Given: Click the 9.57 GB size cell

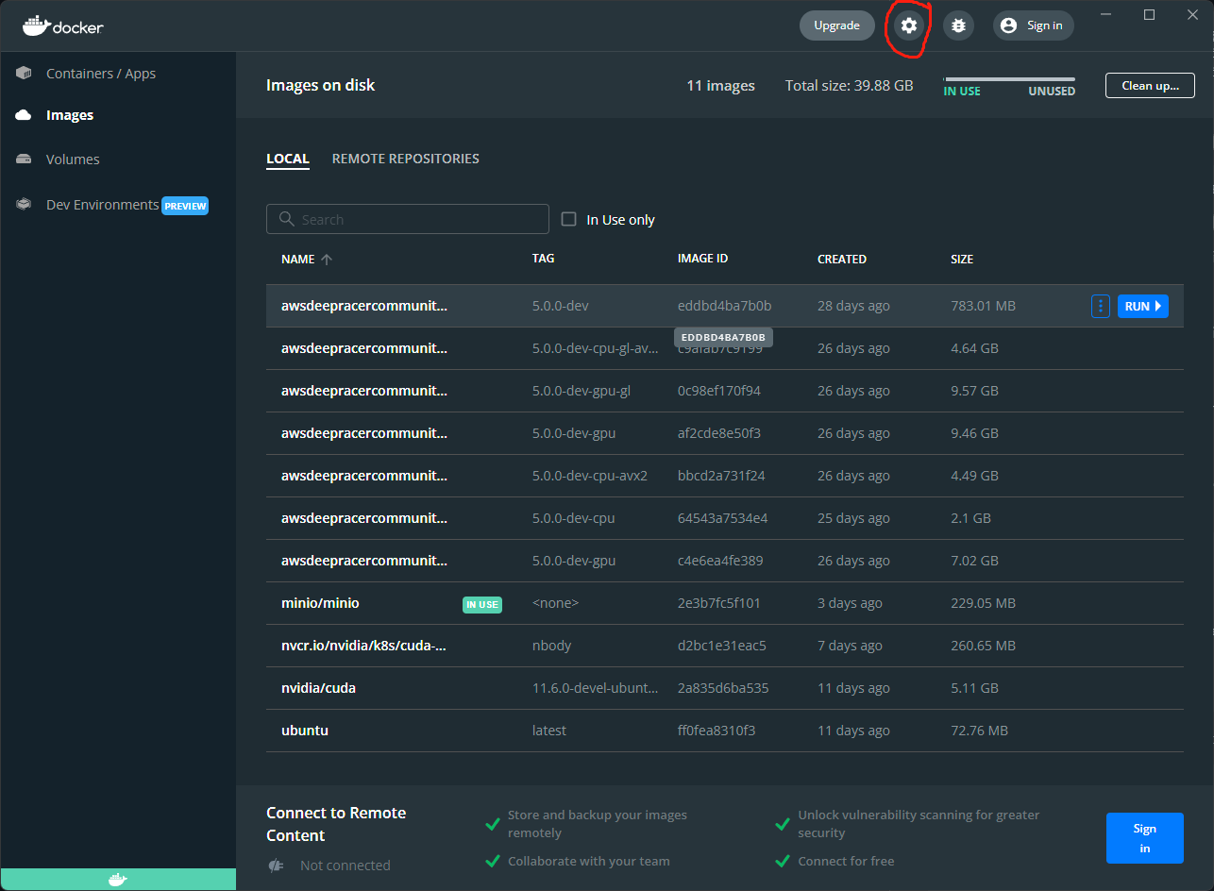Looking at the screenshot, I should [x=974, y=391].
